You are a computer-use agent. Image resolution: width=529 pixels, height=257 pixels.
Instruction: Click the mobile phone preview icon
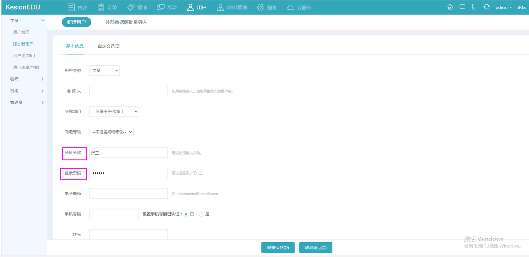click(x=474, y=7)
